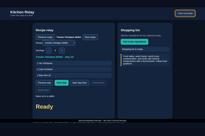
Task: Click the 'Recipe relay' panel heading
Action: 45,30
